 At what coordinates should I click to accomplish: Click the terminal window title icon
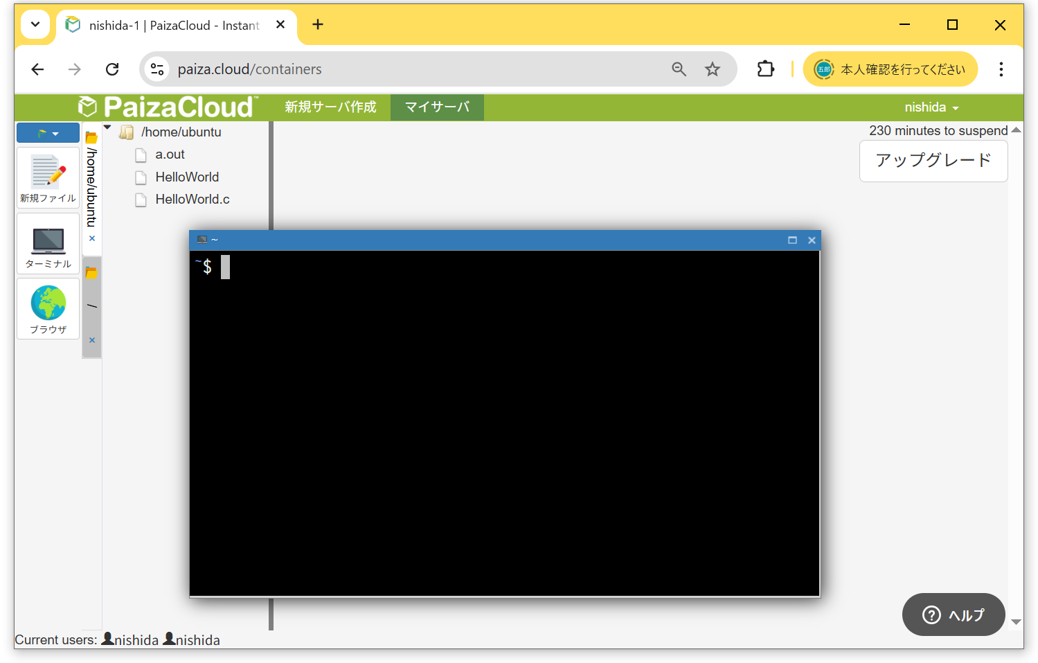click(202, 240)
